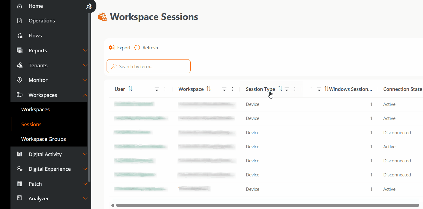Click the pin sidebar icon
Image resolution: width=423 pixels, height=209 pixels.
click(x=89, y=6)
